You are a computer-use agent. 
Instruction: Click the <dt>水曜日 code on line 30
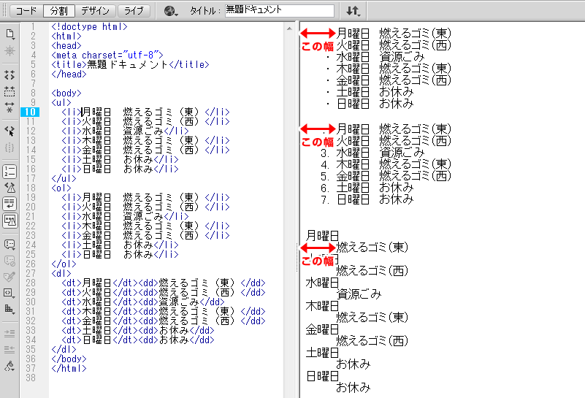[x=143, y=302]
